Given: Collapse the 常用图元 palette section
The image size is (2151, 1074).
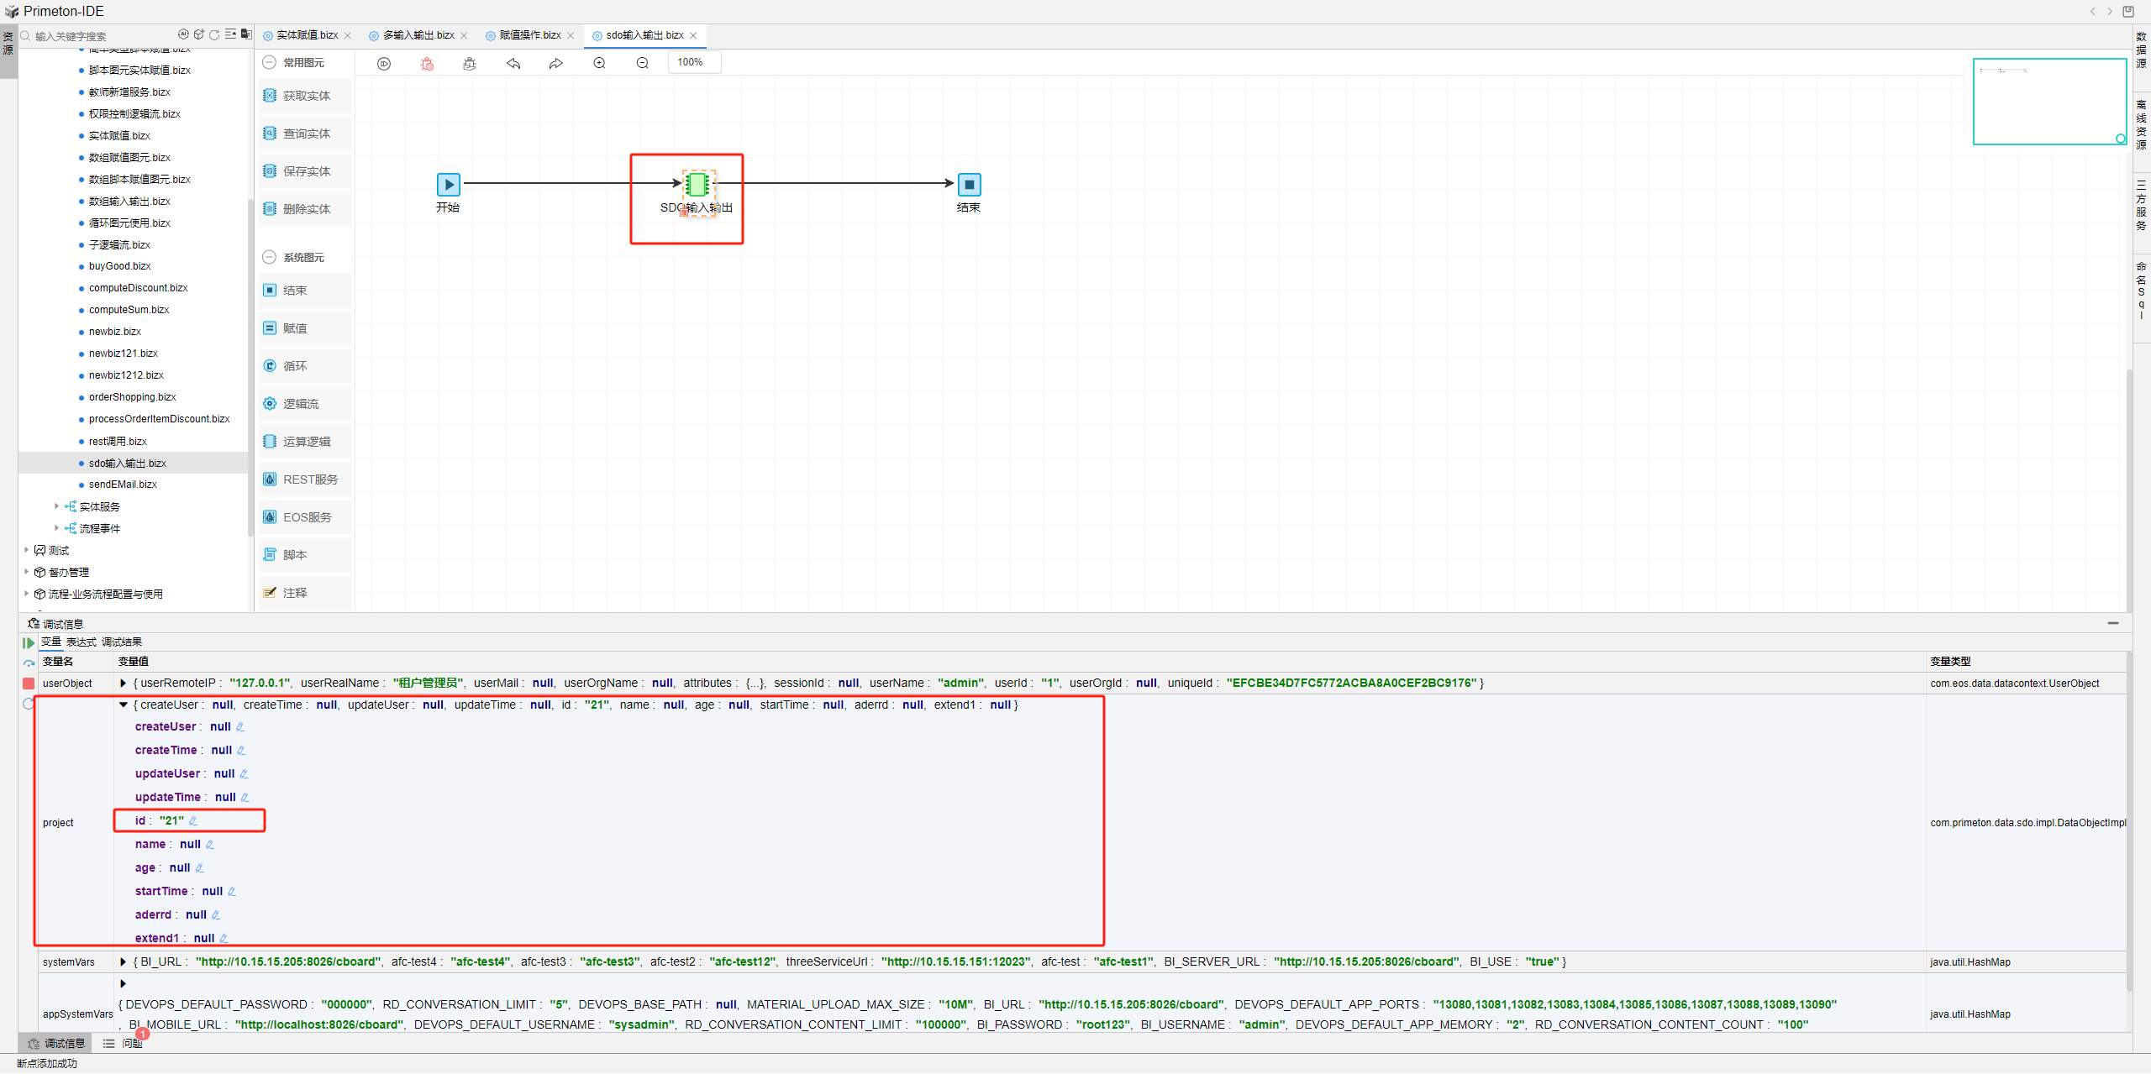Looking at the screenshot, I should click(x=269, y=62).
